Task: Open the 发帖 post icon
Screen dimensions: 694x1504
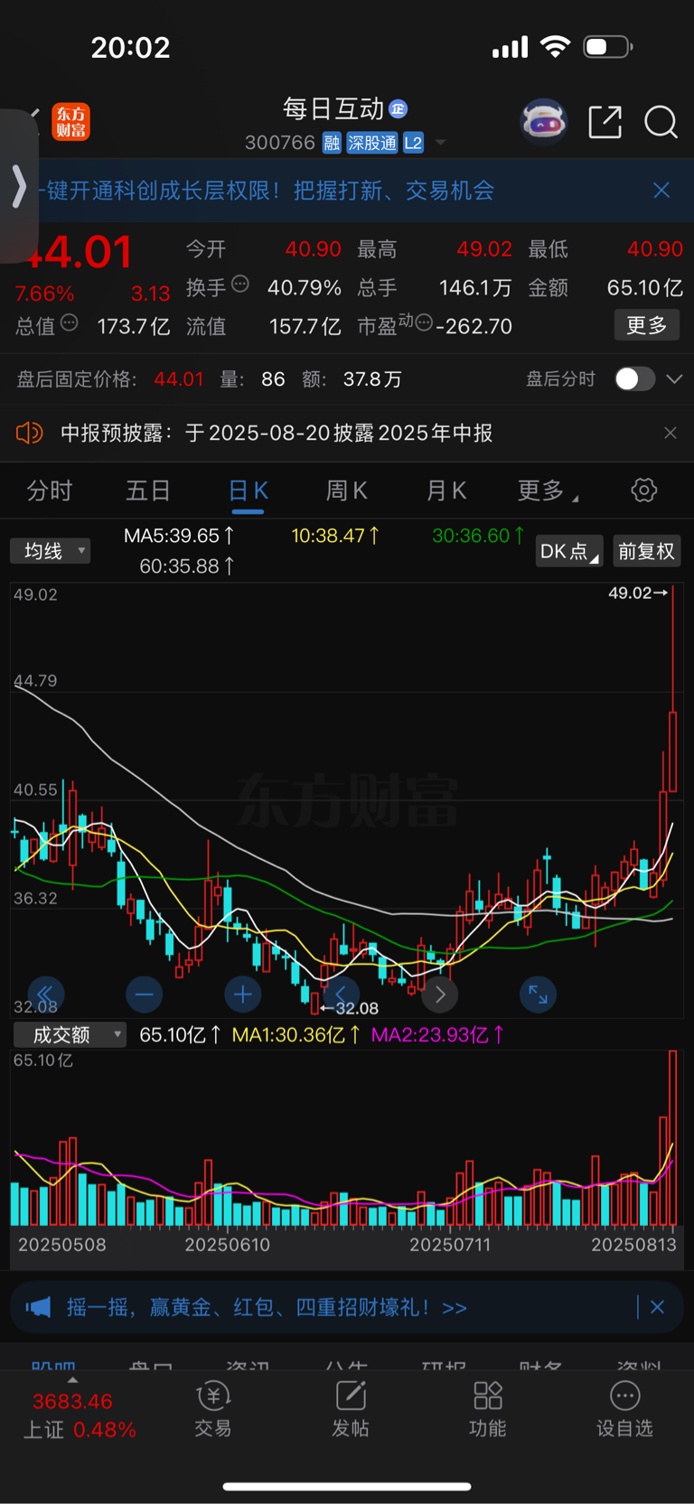Action: pos(351,1408)
